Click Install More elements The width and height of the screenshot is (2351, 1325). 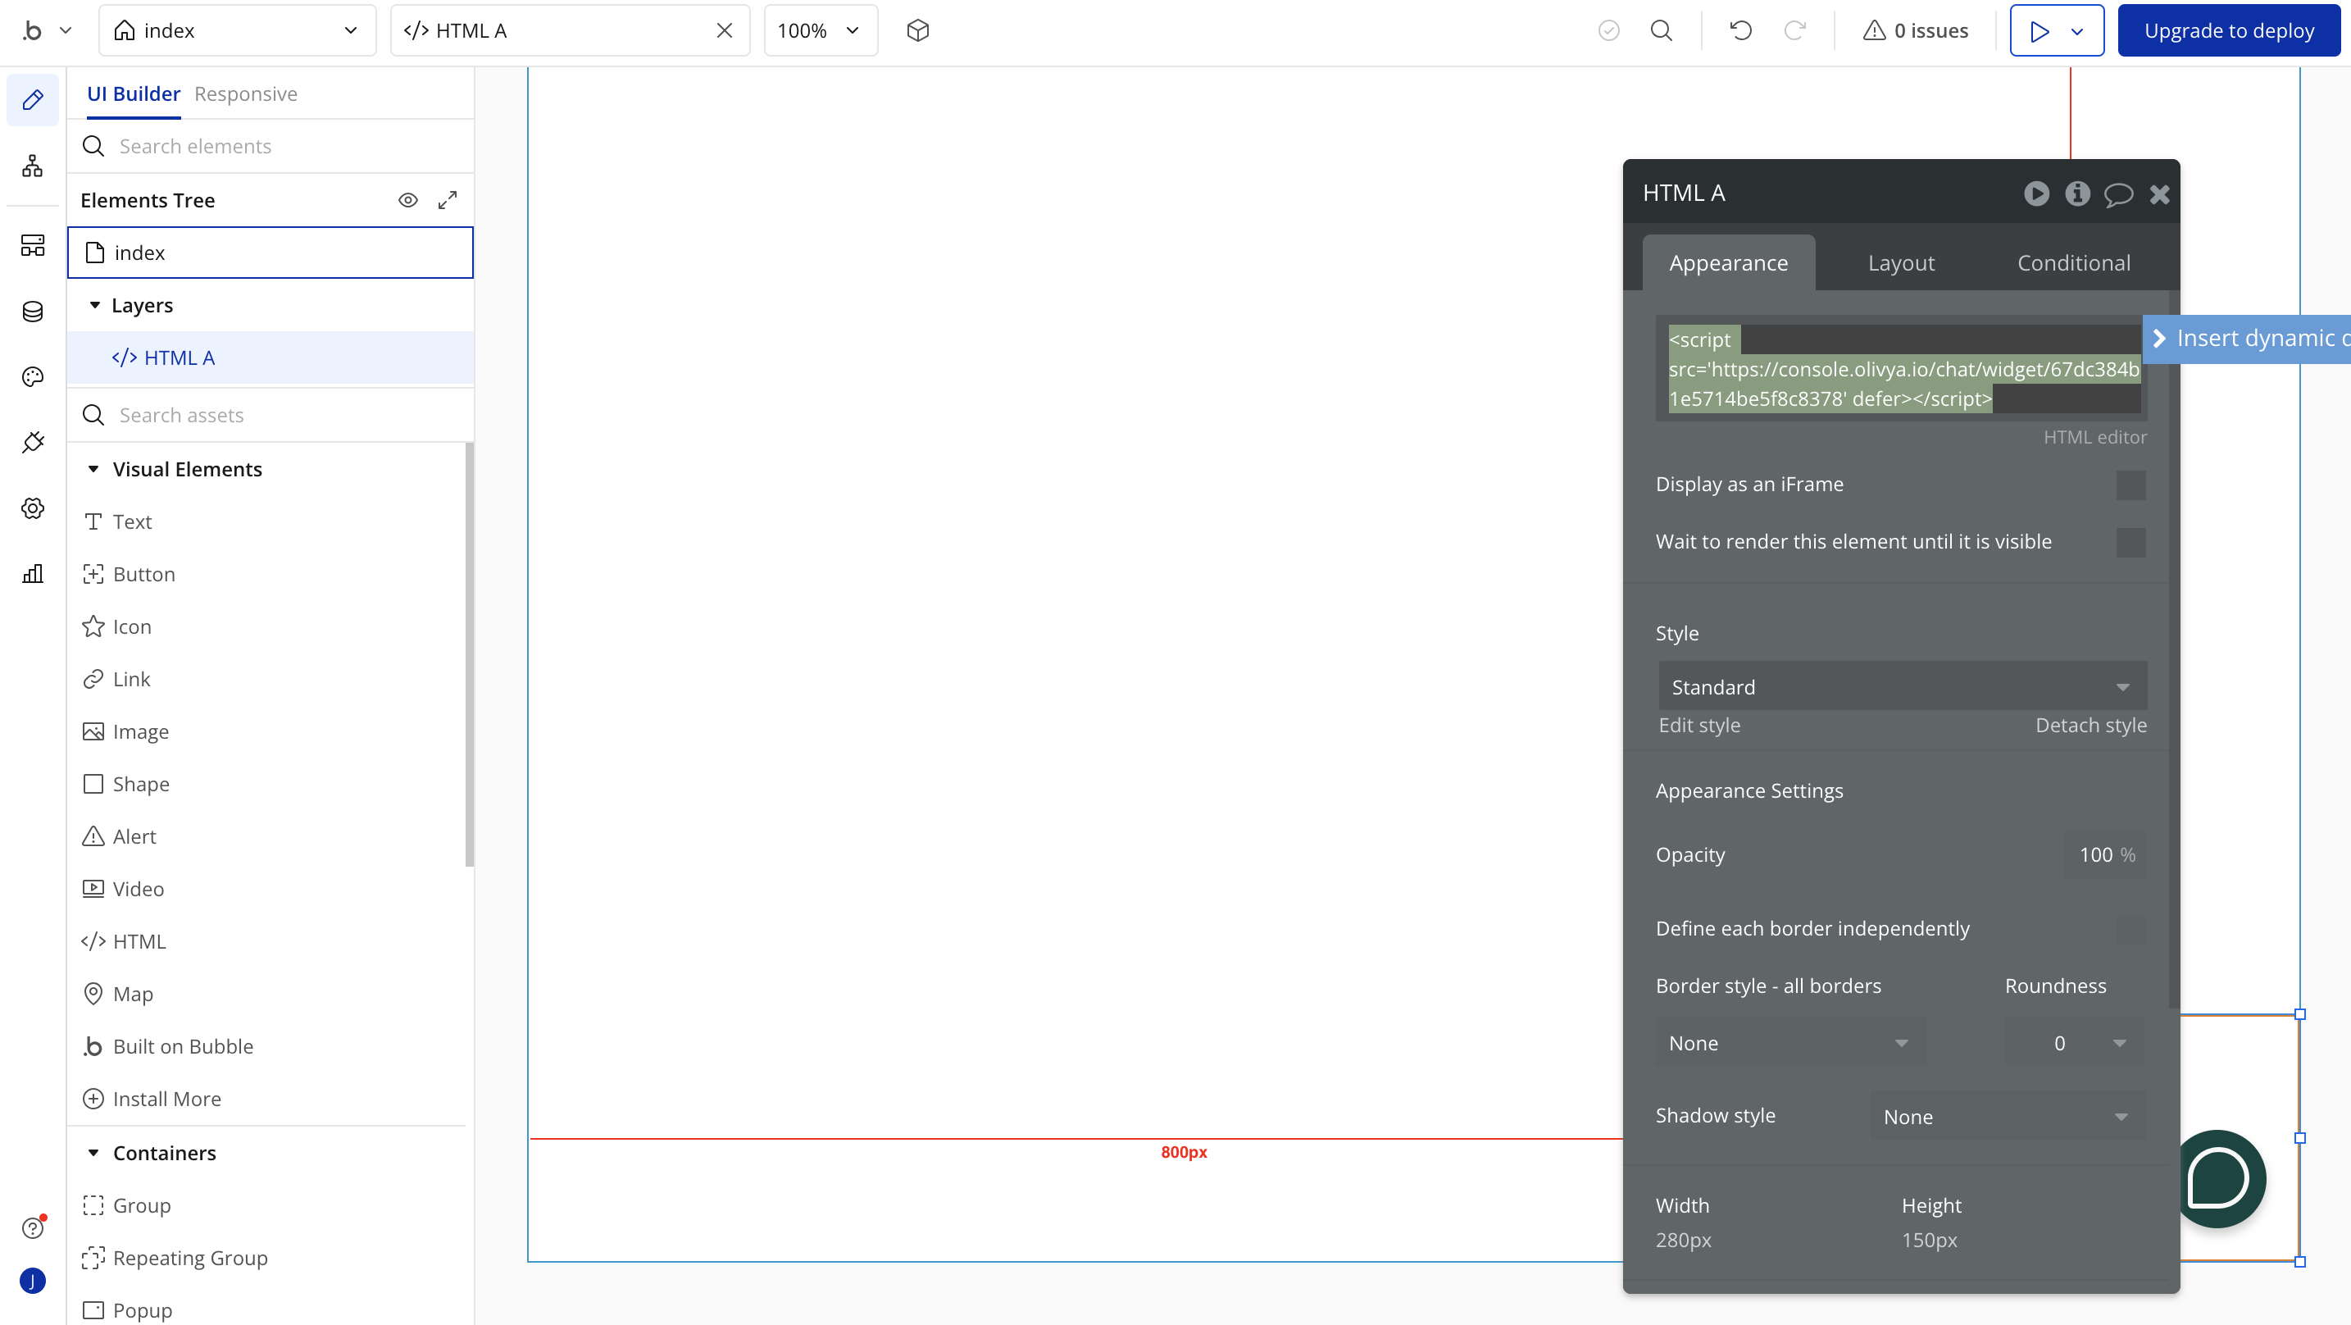click(x=152, y=1099)
